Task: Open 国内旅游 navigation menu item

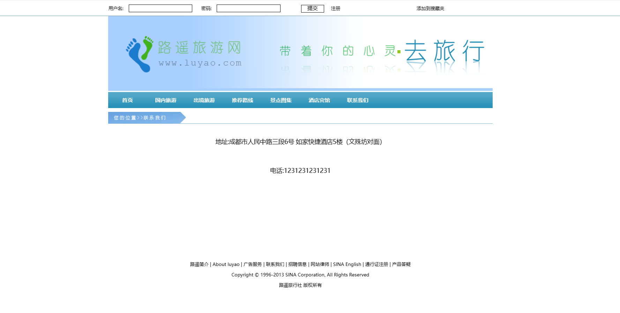Action: [166, 100]
